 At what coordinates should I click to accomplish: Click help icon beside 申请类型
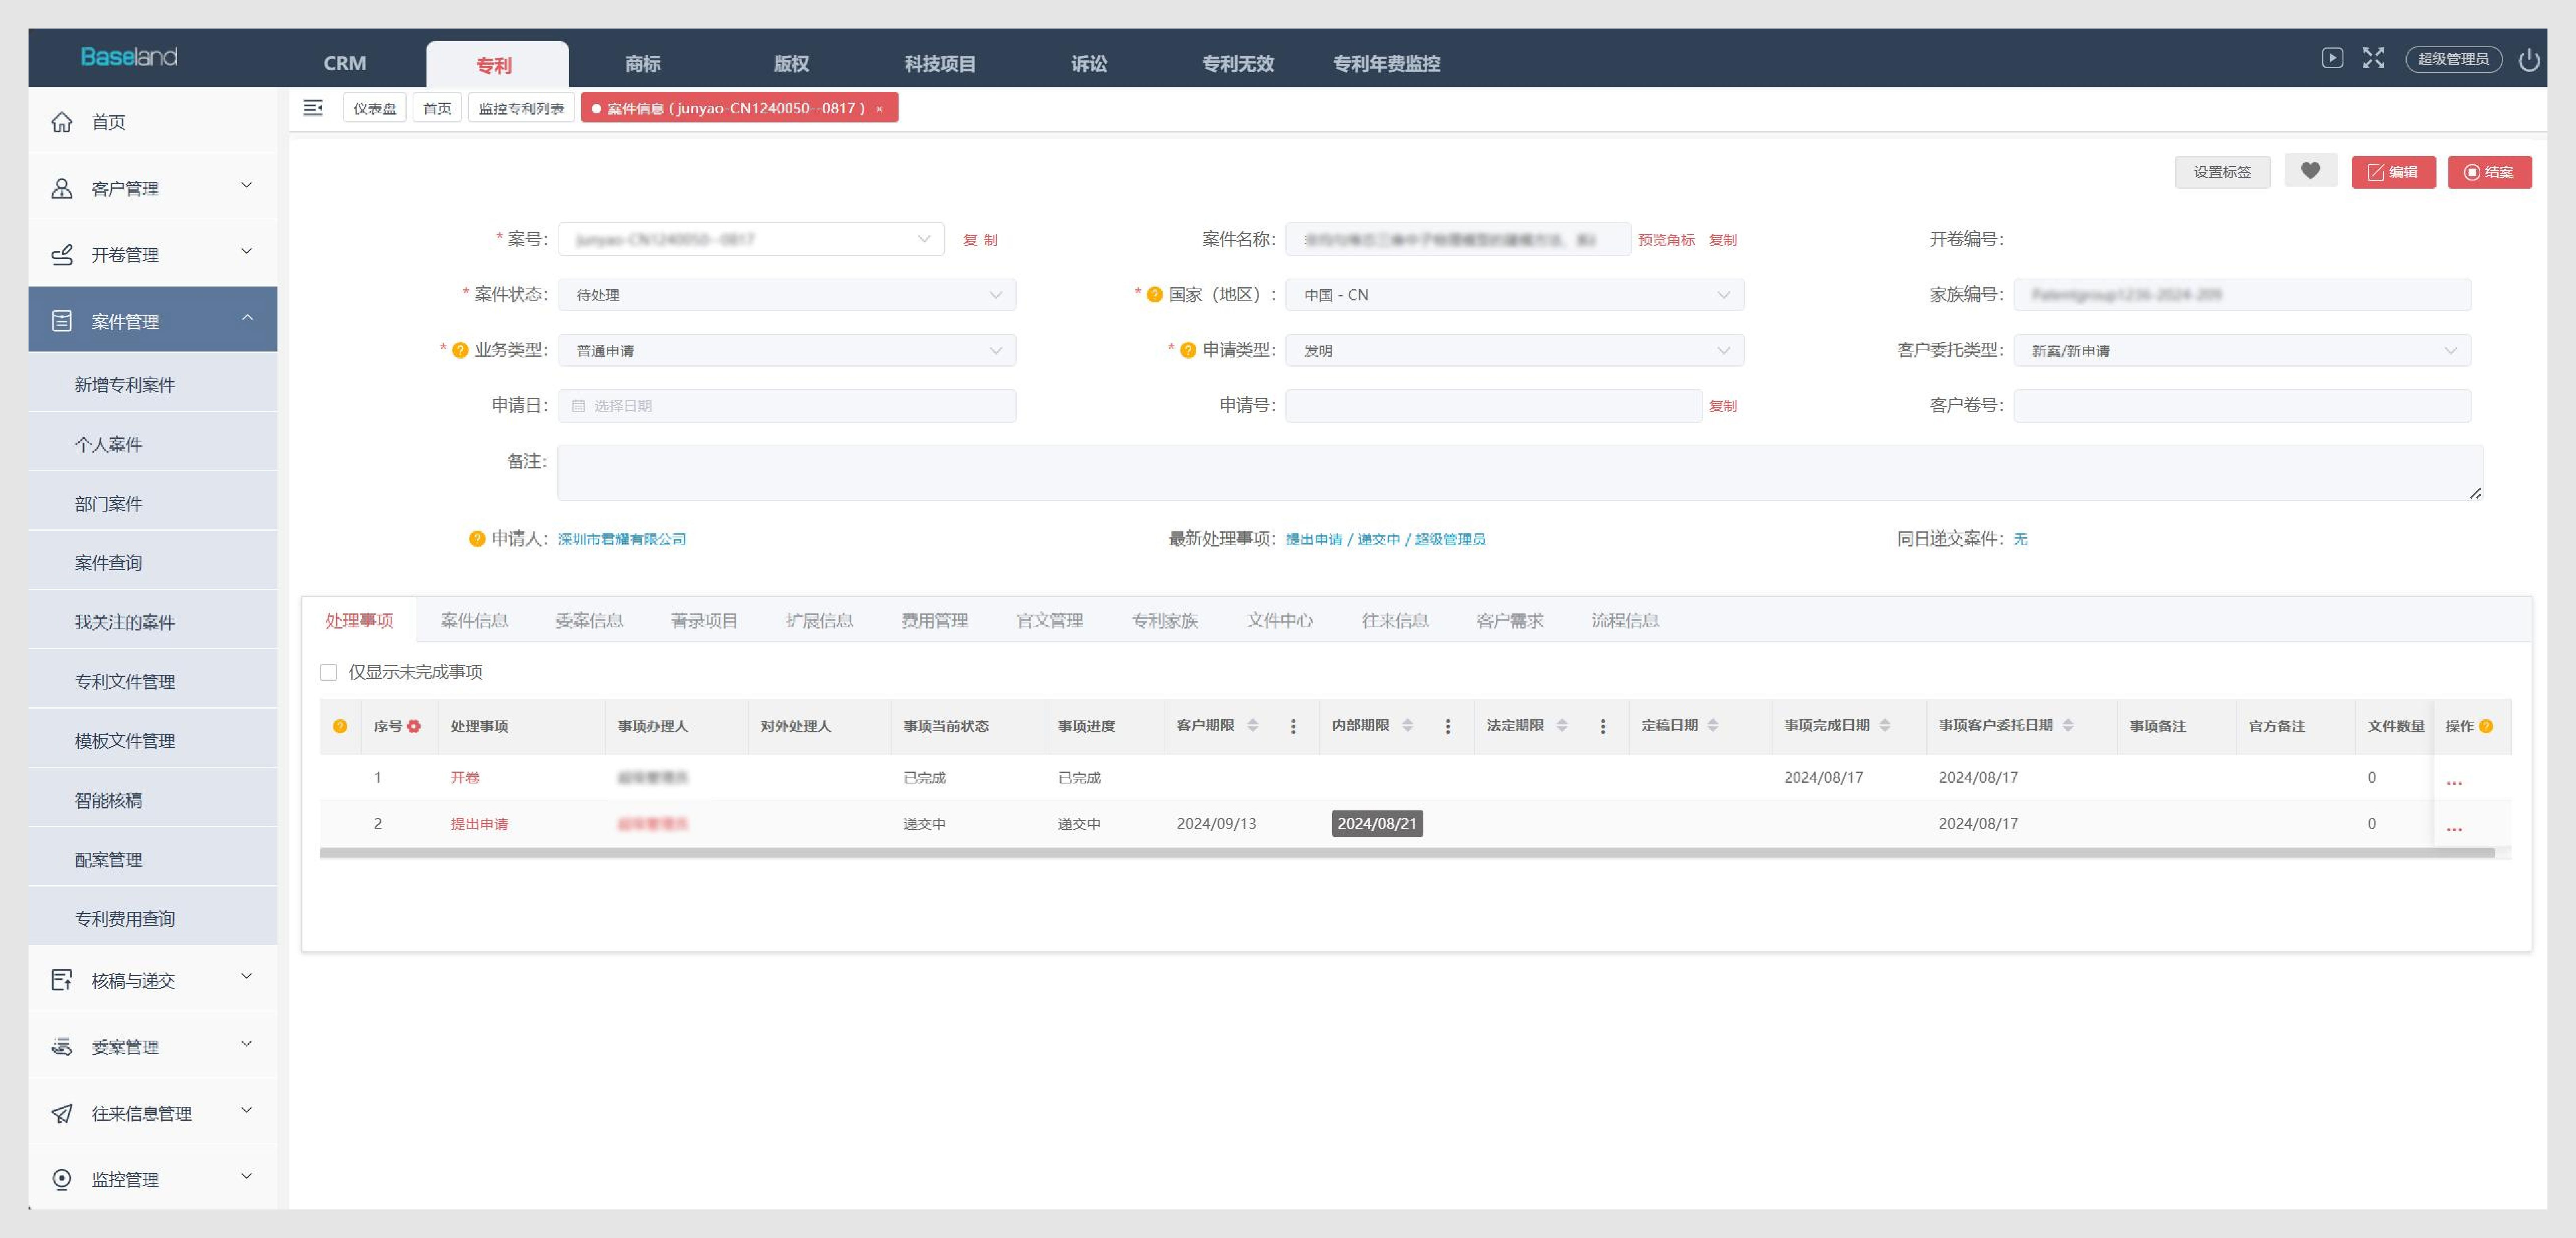coord(1188,350)
